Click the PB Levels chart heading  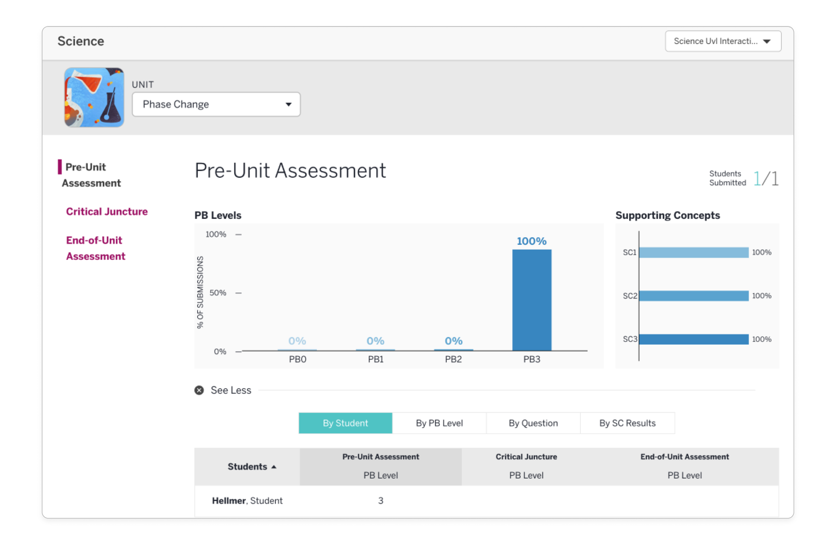pyautogui.click(x=218, y=215)
